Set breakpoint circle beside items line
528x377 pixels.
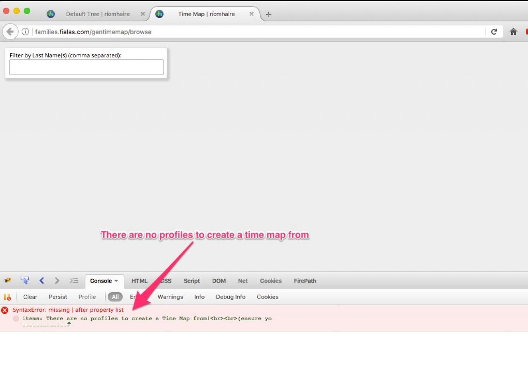tap(16, 318)
